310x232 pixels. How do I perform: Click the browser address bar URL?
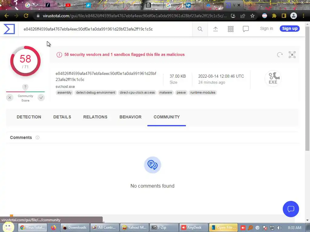coord(135,16)
